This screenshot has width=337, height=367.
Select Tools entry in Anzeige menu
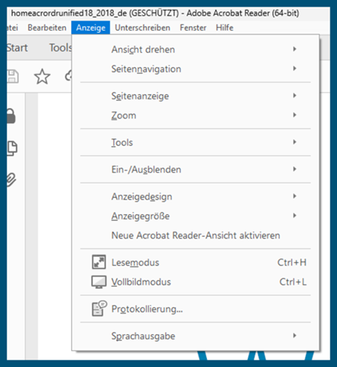click(x=196, y=142)
